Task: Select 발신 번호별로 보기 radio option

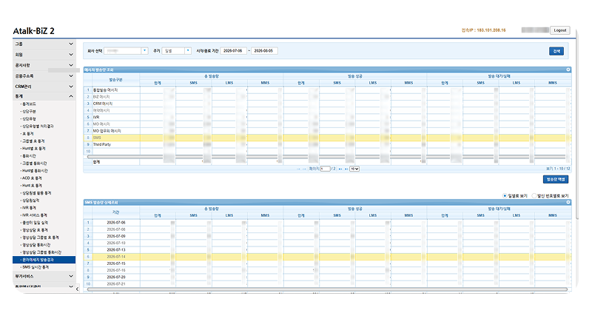Action: coord(534,195)
